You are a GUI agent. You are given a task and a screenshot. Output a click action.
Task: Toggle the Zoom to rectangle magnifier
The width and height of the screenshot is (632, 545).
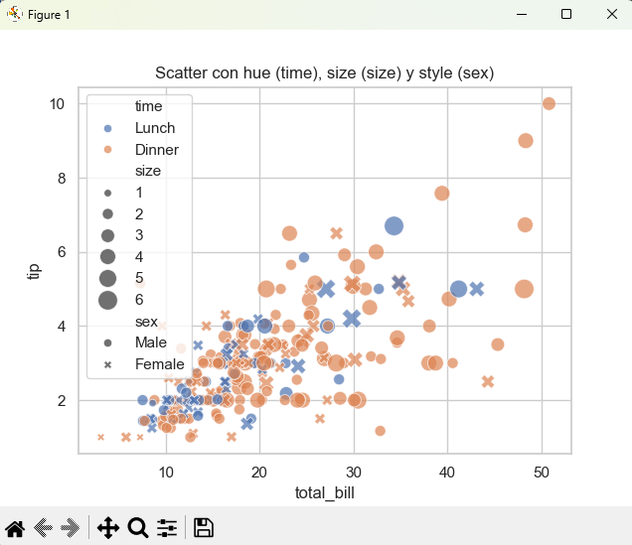[x=138, y=528]
